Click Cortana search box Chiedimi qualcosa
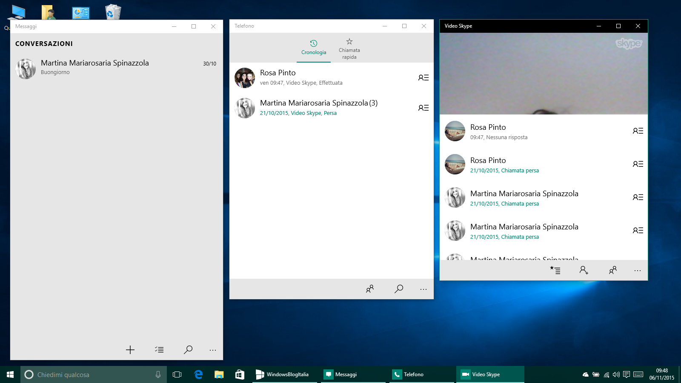Image resolution: width=681 pixels, height=383 pixels. tap(94, 374)
